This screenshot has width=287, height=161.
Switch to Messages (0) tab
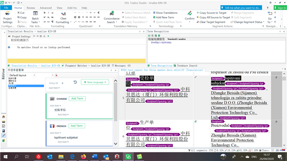coord(121,66)
